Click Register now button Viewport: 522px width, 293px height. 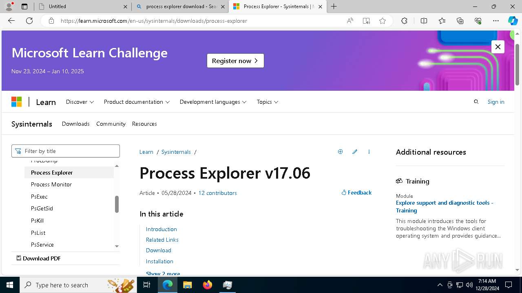pos(235,61)
